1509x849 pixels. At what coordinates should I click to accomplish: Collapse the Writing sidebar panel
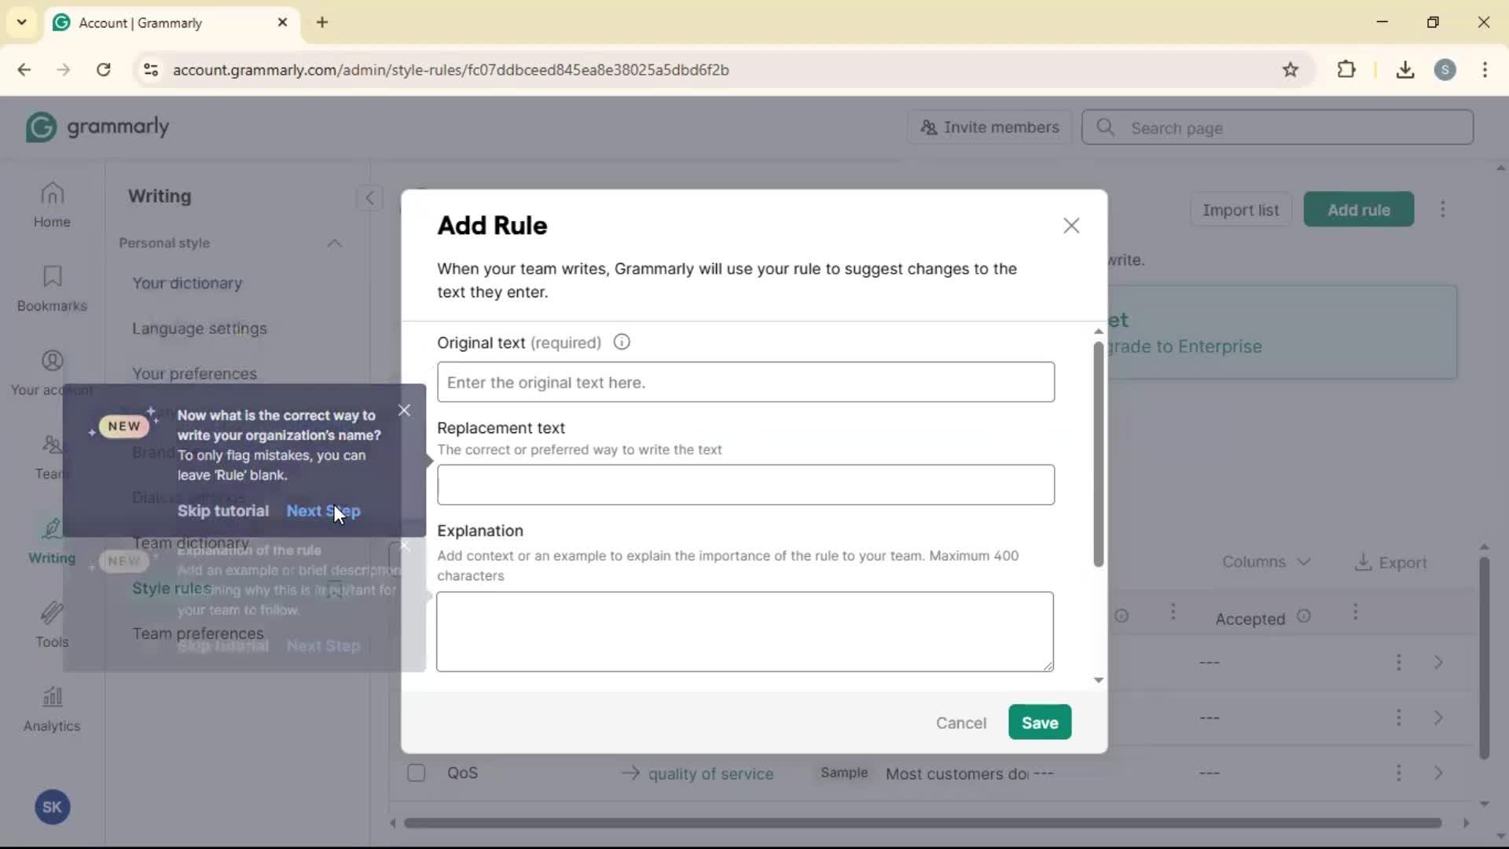[x=369, y=197]
